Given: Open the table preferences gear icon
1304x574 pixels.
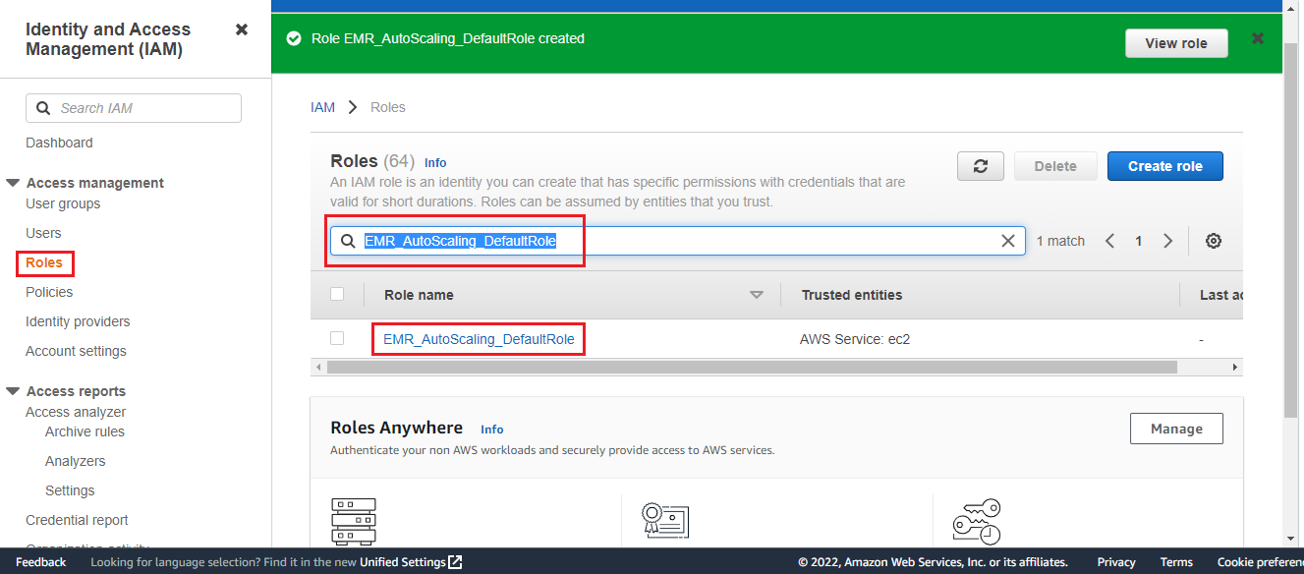Looking at the screenshot, I should point(1213,241).
